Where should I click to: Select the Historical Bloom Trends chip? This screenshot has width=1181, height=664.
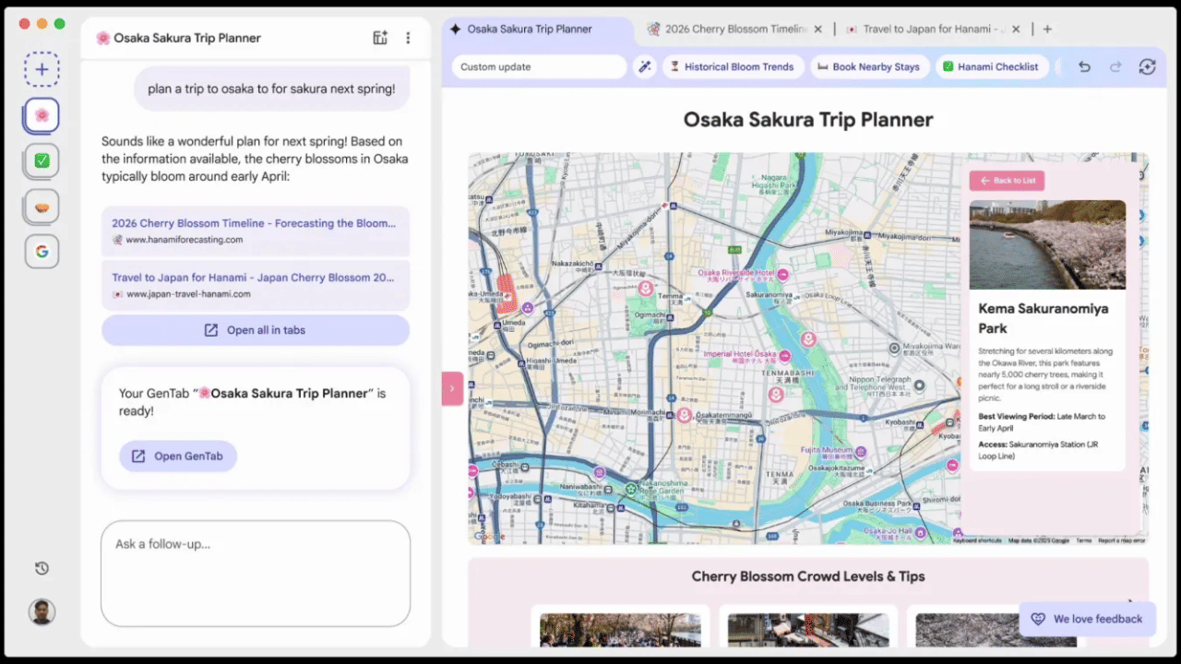731,66
